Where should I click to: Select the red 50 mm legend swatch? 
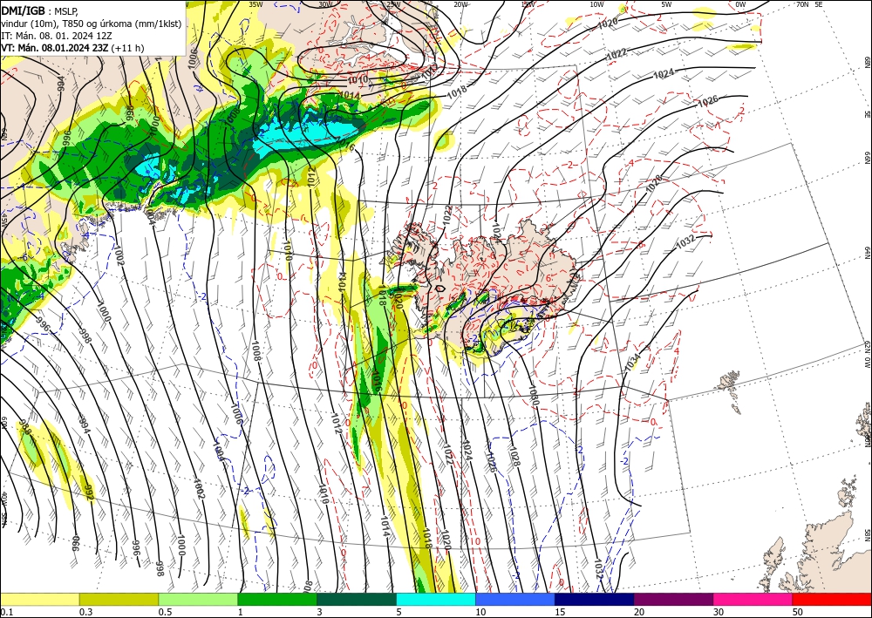(x=832, y=599)
